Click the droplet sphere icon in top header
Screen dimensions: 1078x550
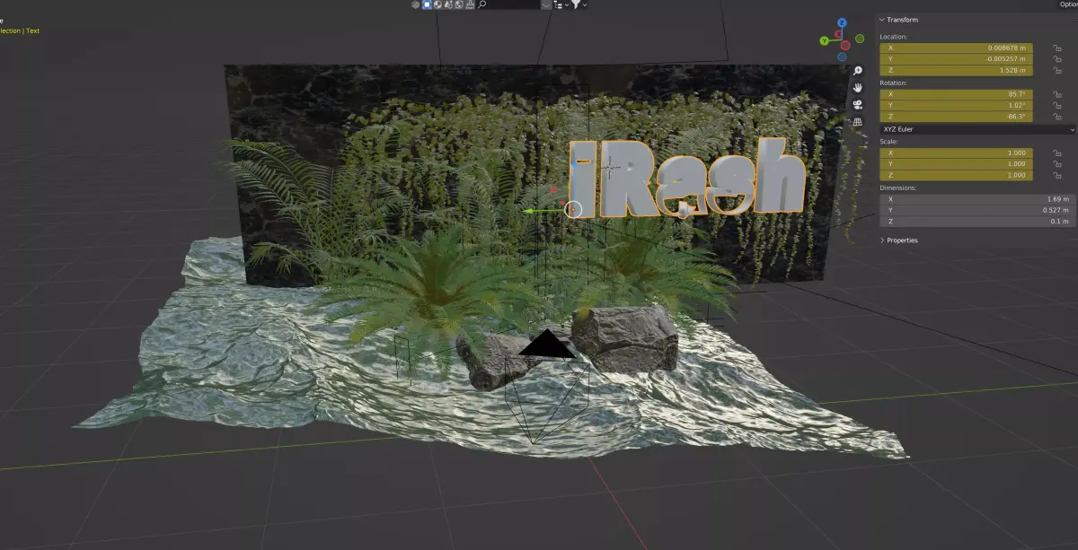pos(448,4)
